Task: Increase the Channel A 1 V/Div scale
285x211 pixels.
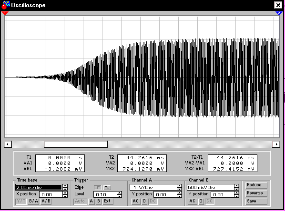Action: pyautogui.click(x=179, y=186)
